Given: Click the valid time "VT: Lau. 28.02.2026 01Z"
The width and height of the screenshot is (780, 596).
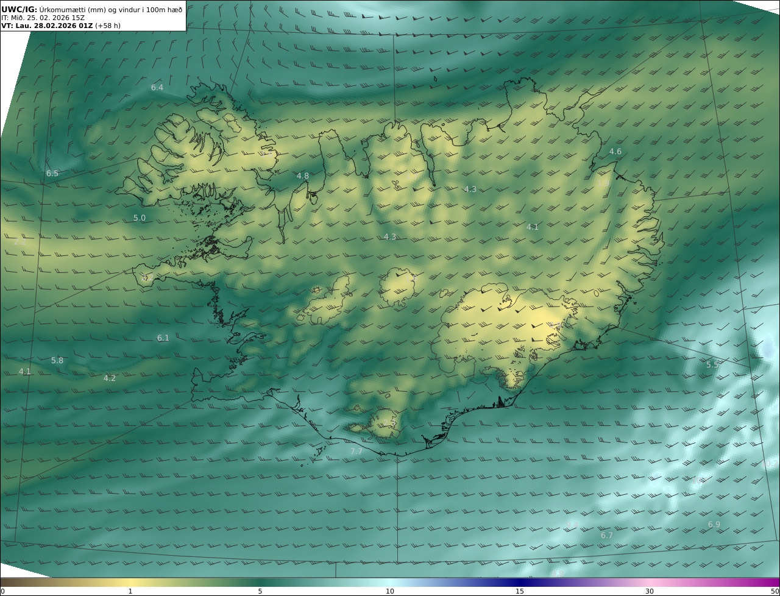Looking at the screenshot, I should 47,26.
